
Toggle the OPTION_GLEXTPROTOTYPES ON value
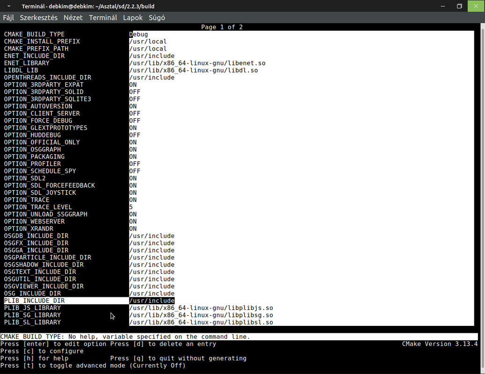click(x=133, y=128)
